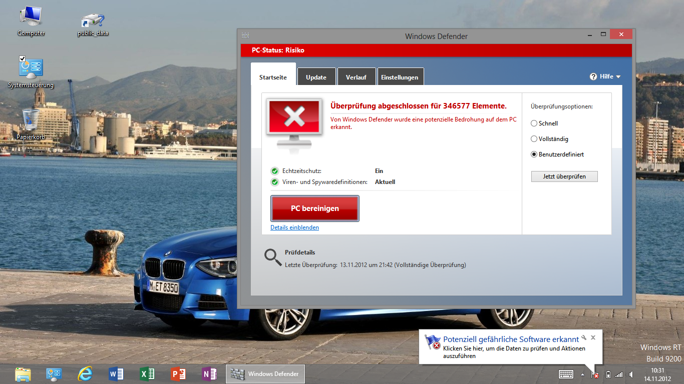Maximize the Windows Defender window
Screen dimensions: 684x384
click(603, 34)
